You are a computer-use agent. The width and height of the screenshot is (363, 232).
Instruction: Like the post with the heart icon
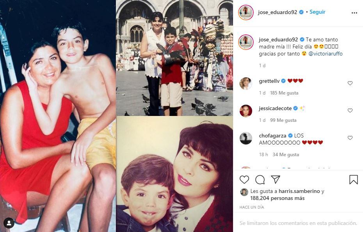point(244,180)
